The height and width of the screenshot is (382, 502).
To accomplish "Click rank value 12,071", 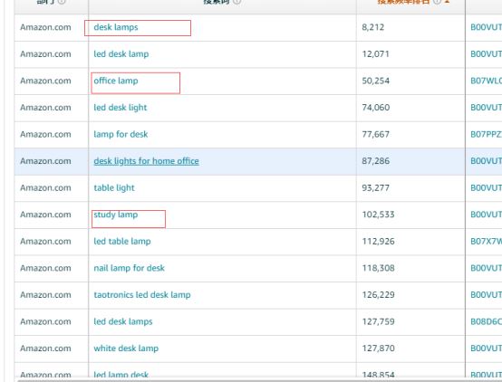I will tap(375, 54).
